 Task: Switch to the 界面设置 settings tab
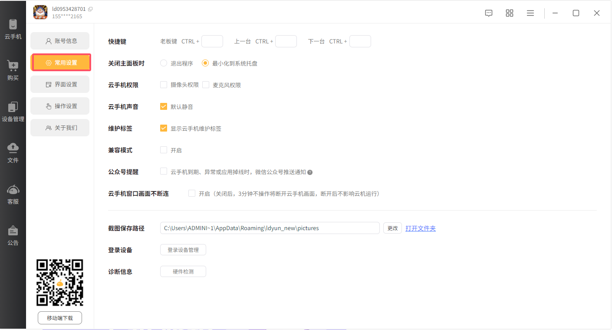(60, 84)
